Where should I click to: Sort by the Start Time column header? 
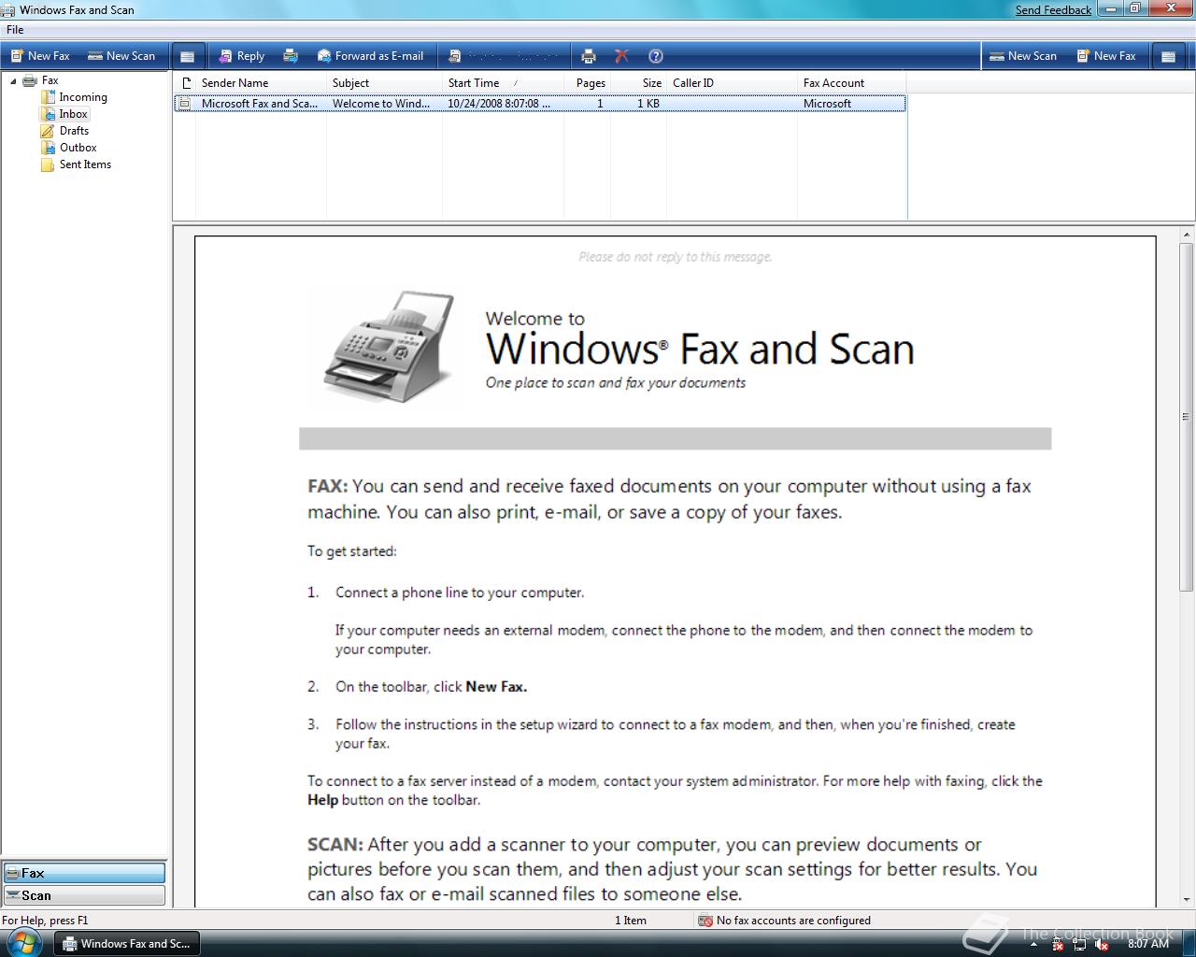click(x=503, y=83)
